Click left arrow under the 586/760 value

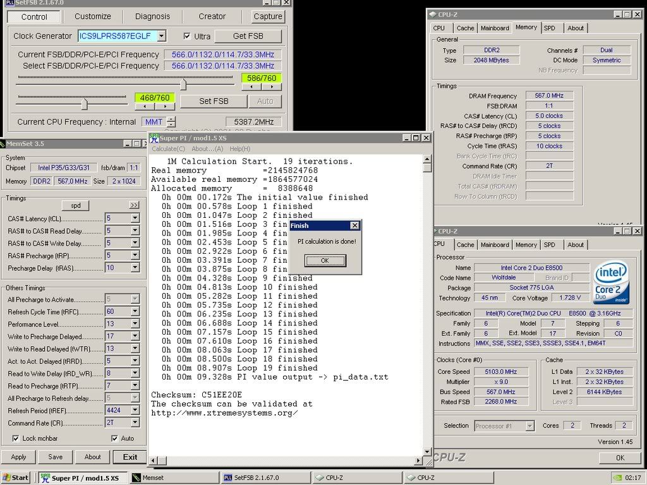pos(251,87)
